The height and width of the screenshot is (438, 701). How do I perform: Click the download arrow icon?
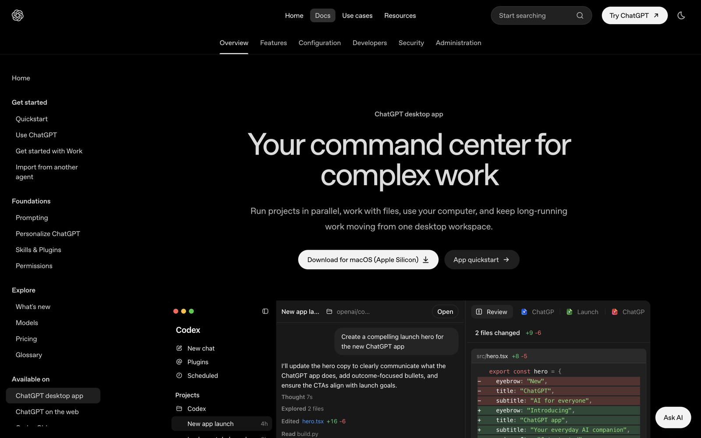tap(425, 260)
